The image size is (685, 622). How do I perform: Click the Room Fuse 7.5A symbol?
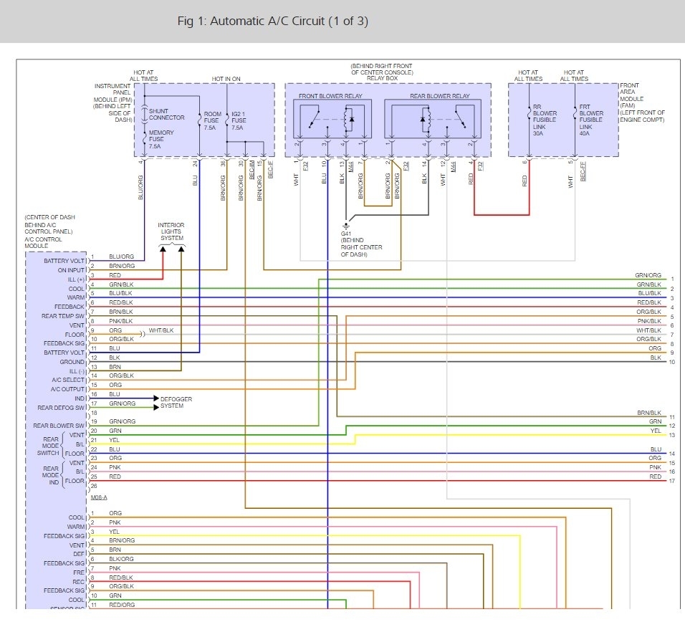[200, 120]
